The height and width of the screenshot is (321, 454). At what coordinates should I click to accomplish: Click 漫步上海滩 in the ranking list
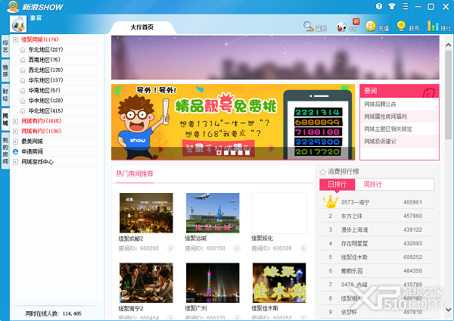pos(354,229)
